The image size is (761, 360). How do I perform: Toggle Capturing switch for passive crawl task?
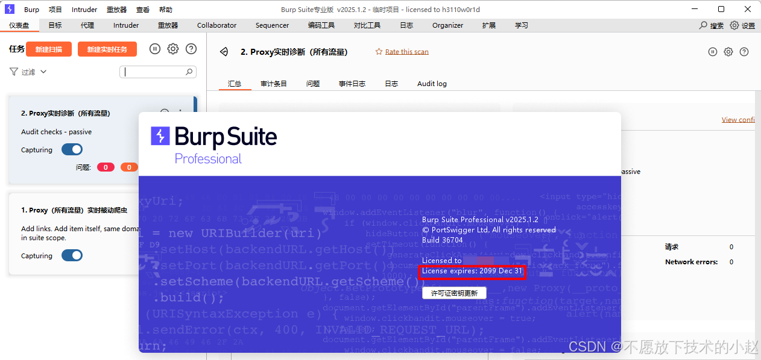point(72,256)
